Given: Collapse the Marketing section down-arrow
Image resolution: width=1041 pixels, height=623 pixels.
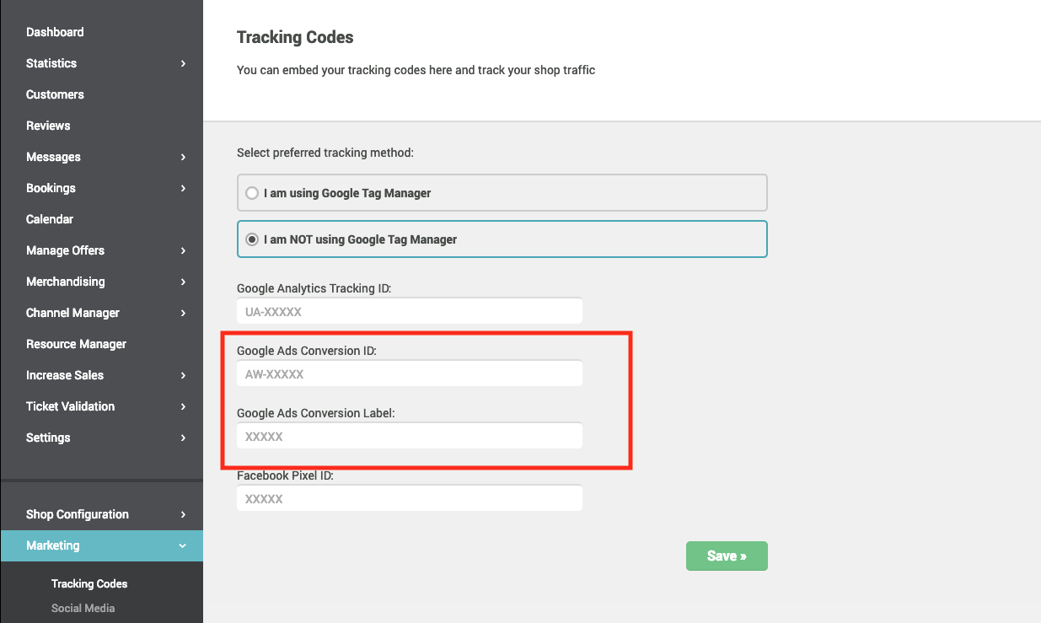Looking at the screenshot, I should (183, 545).
